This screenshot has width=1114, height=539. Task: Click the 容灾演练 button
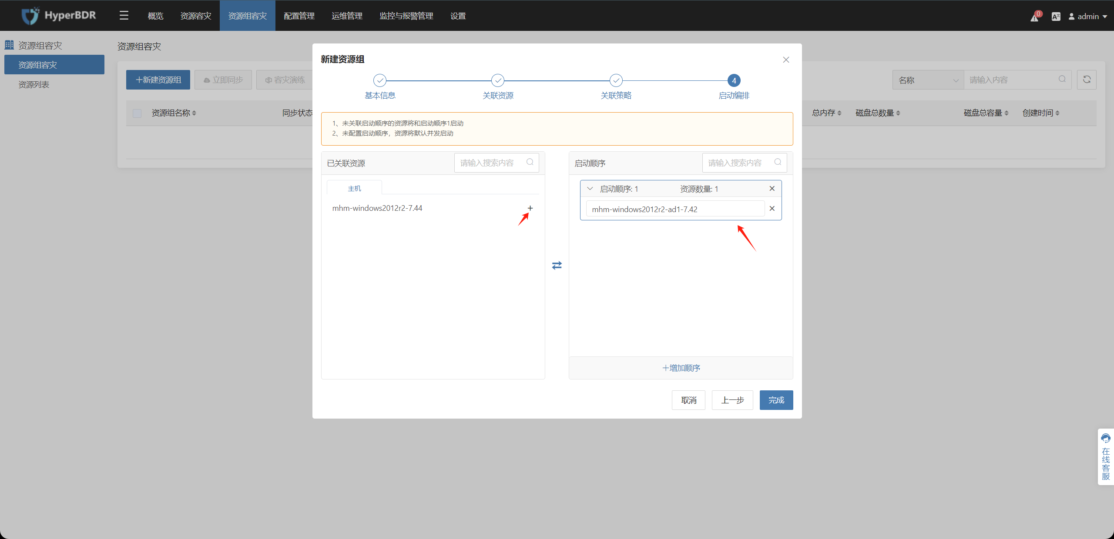pos(285,80)
